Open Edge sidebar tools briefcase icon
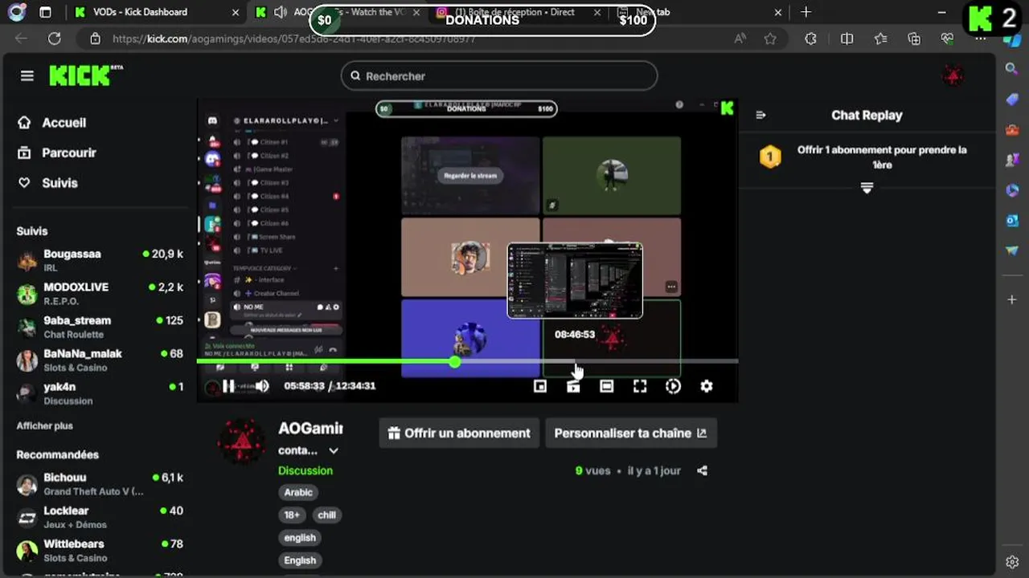This screenshot has height=578, width=1029. (x=1012, y=129)
